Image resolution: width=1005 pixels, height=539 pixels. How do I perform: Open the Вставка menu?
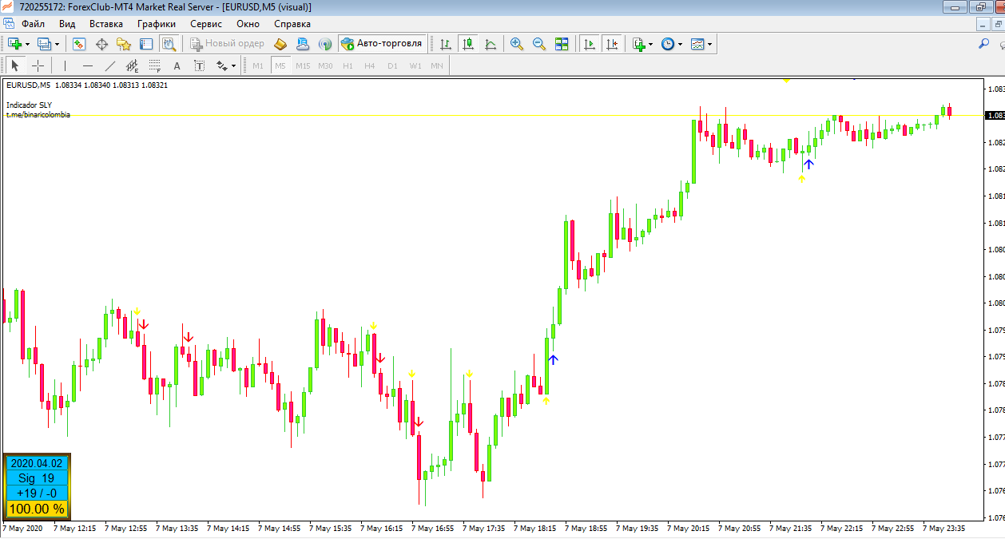106,24
